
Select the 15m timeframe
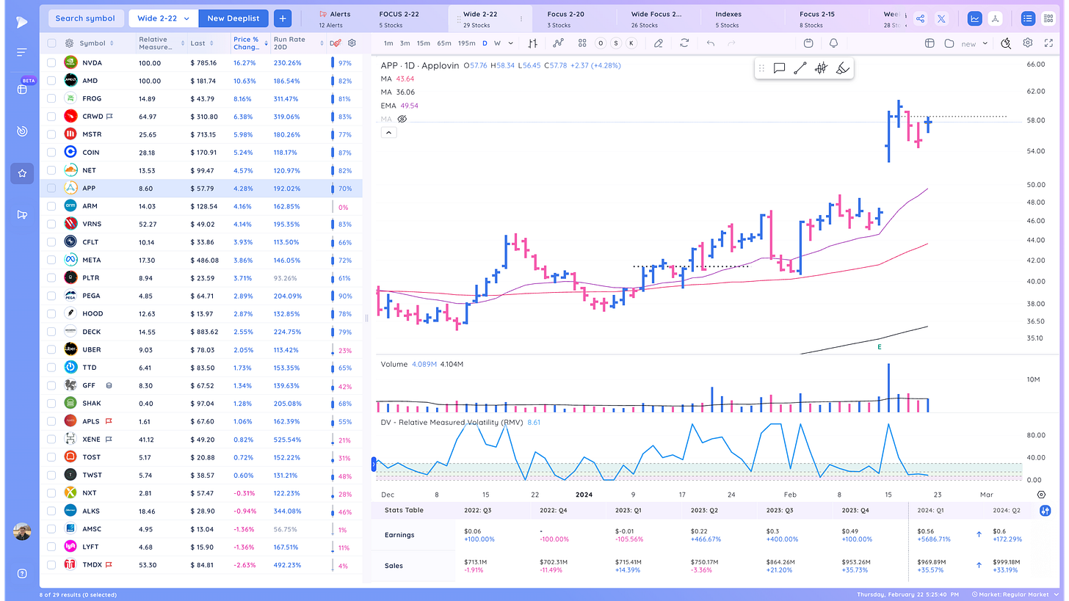(424, 43)
